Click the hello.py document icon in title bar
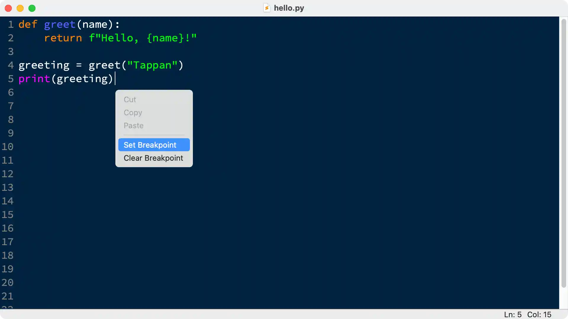 click(x=267, y=8)
